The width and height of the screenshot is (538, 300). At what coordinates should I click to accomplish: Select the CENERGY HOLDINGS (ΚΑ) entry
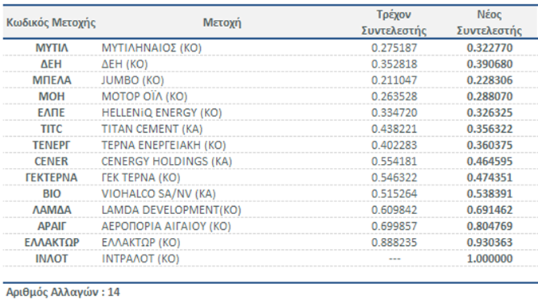click(x=167, y=162)
